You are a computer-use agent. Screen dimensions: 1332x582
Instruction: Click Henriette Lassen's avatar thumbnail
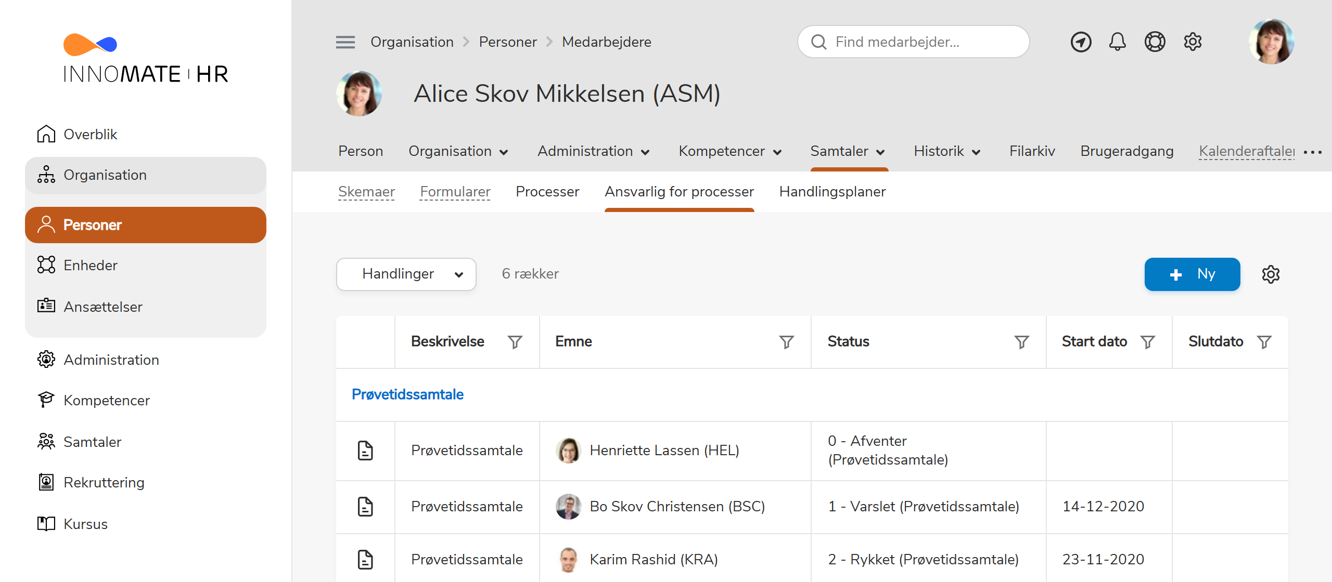(x=568, y=451)
